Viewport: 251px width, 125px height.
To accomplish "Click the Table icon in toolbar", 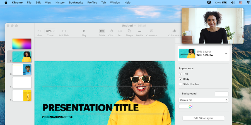I will click(102, 31).
